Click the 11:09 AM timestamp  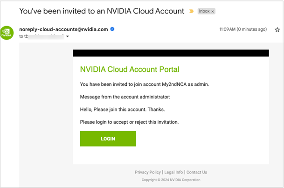point(243,29)
